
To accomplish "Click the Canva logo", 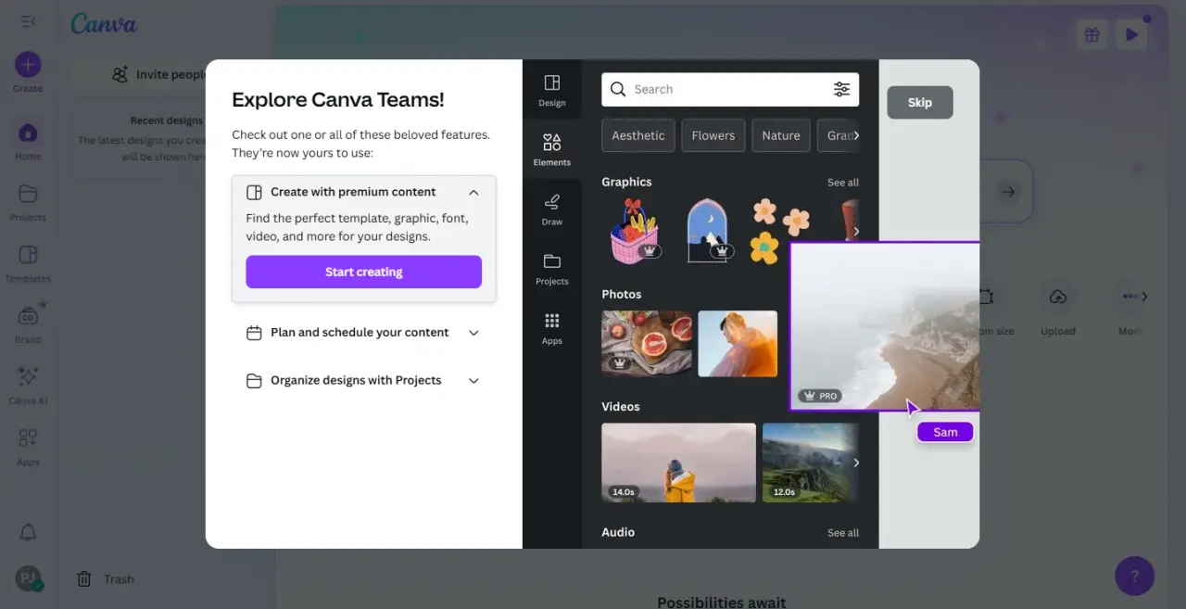I will (104, 24).
